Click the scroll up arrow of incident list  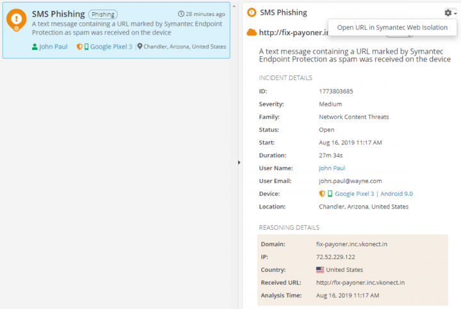click(234, 6)
